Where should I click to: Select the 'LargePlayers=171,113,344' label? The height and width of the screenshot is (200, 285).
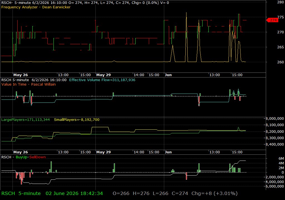25,120
